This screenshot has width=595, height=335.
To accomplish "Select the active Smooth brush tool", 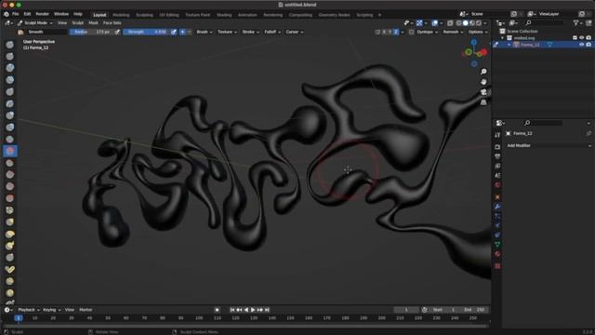I will tap(10, 151).
